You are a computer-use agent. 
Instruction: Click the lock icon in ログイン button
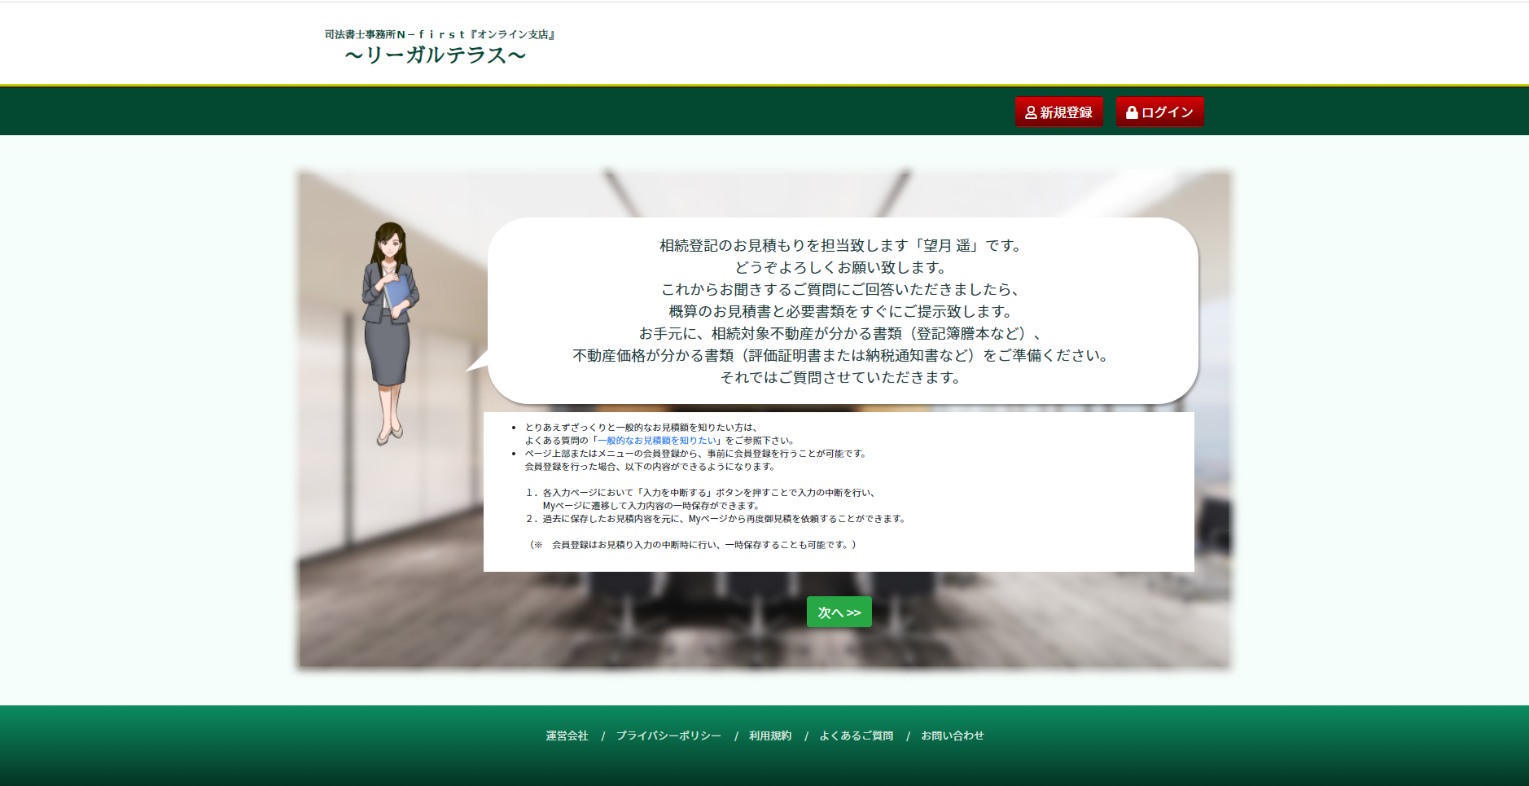pyautogui.click(x=1132, y=112)
